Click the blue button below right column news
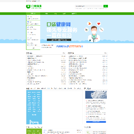The height and width of the screenshot is (134, 134). pos(96,122)
